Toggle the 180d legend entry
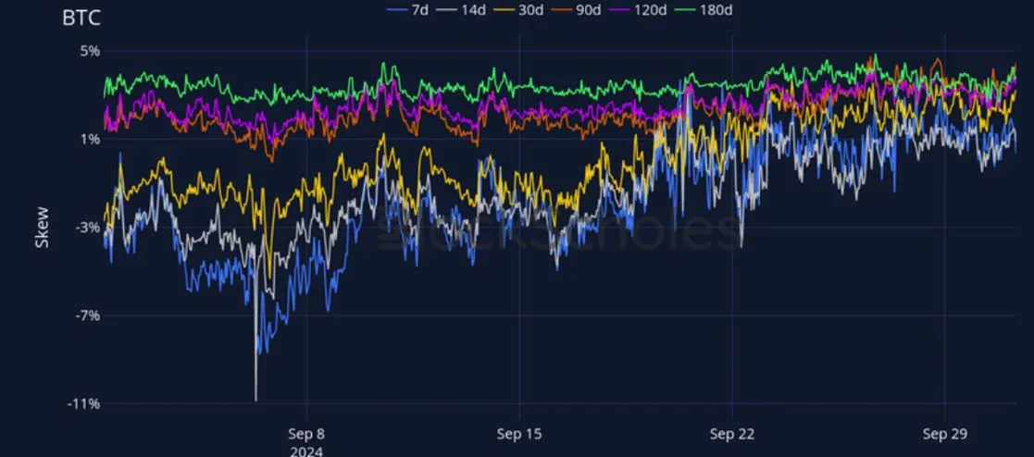 pyautogui.click(x=705, y=10)
